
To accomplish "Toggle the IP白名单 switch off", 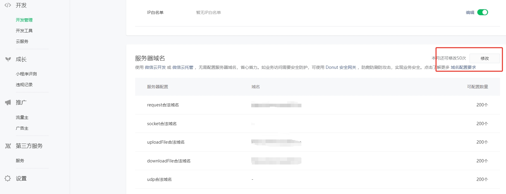I will pyautogui.click(x=482, y=12).
